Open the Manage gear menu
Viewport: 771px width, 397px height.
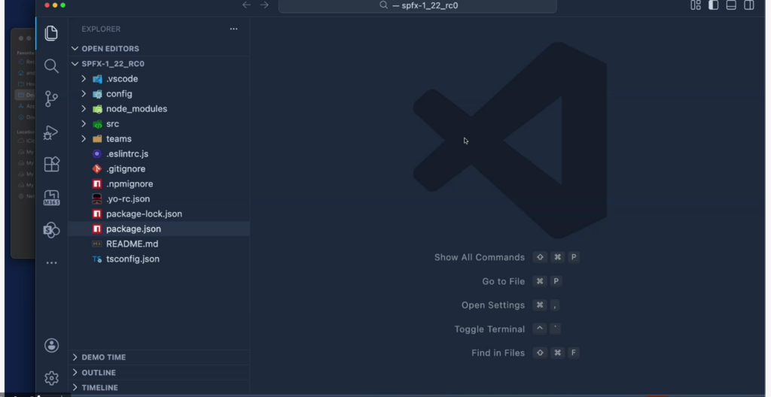(x=51, y=378)
